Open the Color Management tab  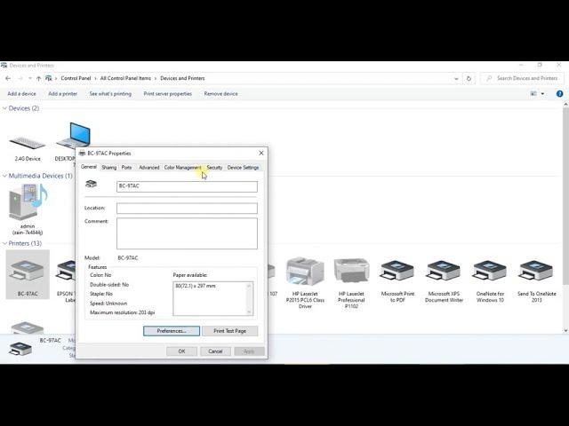182,168
